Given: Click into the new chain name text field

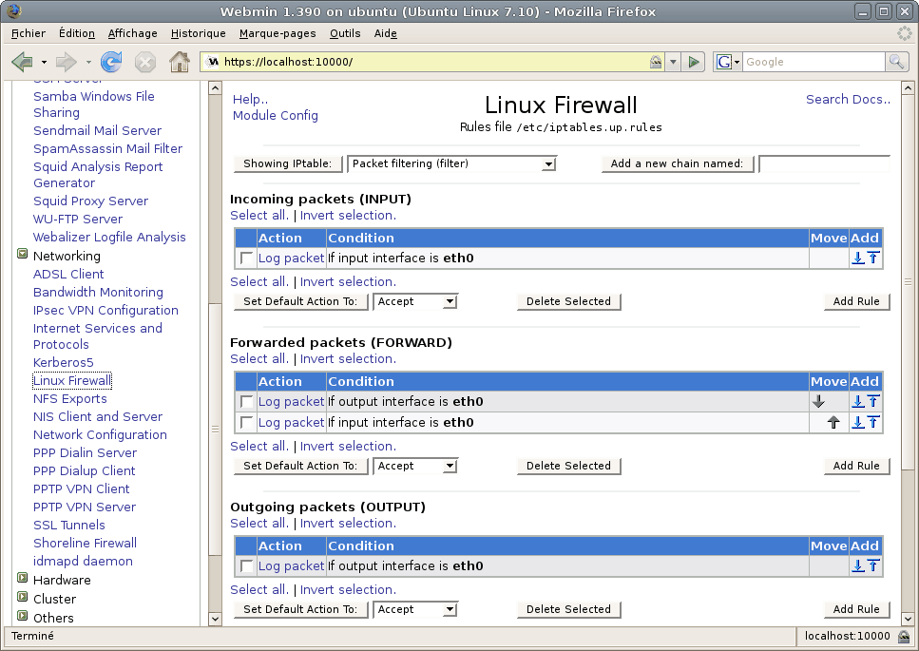Looking at the screenshot, I should click(x=824, y=163).
